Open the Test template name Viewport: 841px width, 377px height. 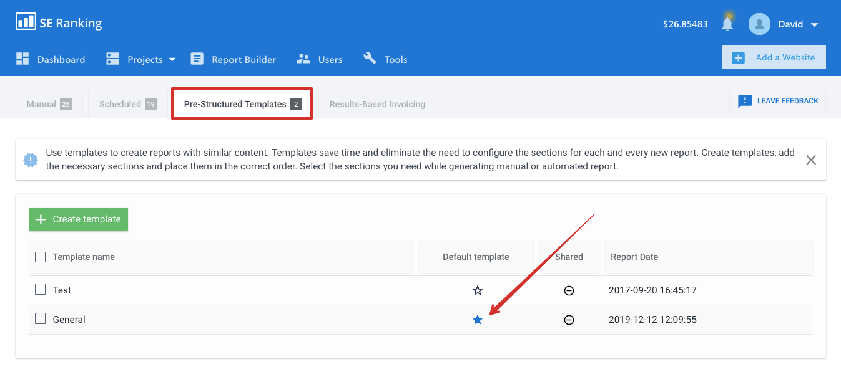(x=62, y=290)
